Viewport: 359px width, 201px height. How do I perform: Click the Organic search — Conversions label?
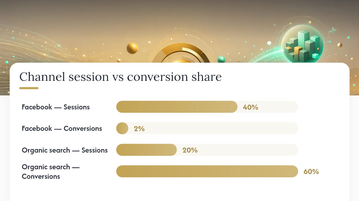[x=51, y=172]
